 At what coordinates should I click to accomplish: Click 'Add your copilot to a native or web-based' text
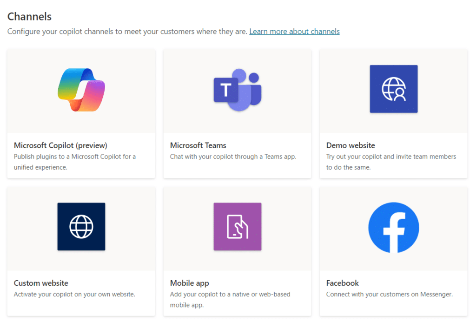(x=230, y=300)
